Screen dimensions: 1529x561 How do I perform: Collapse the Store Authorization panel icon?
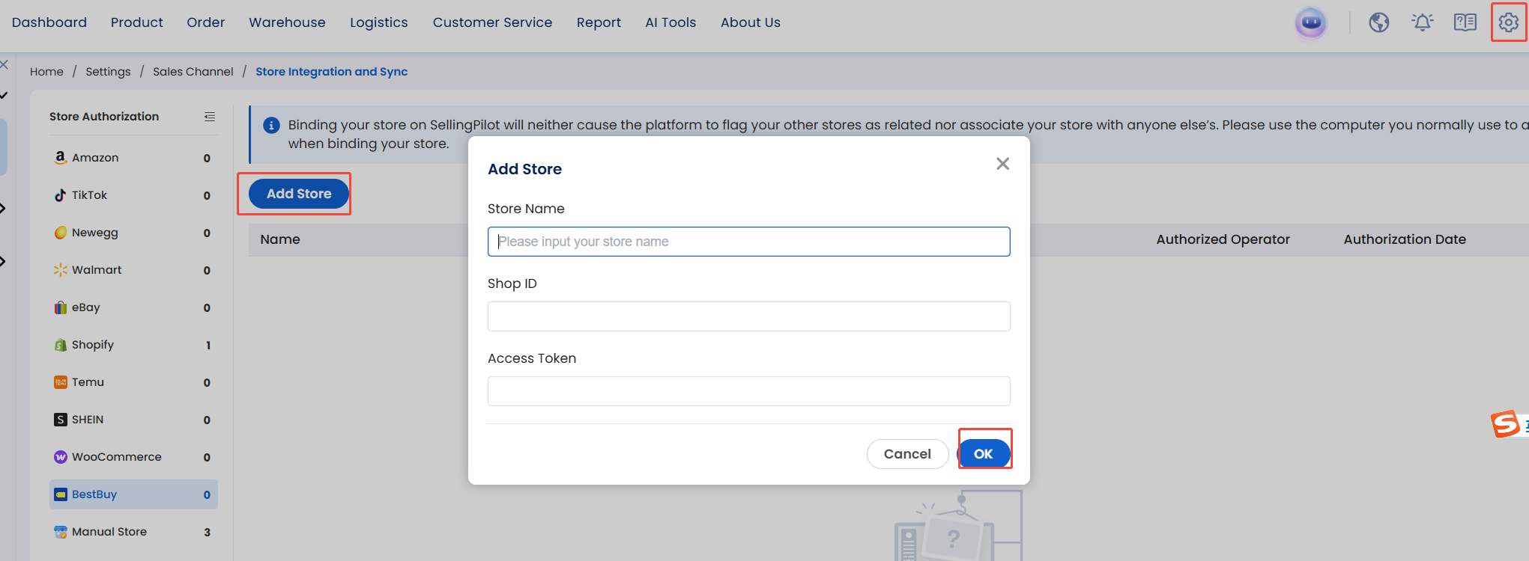tap(210, 117)
